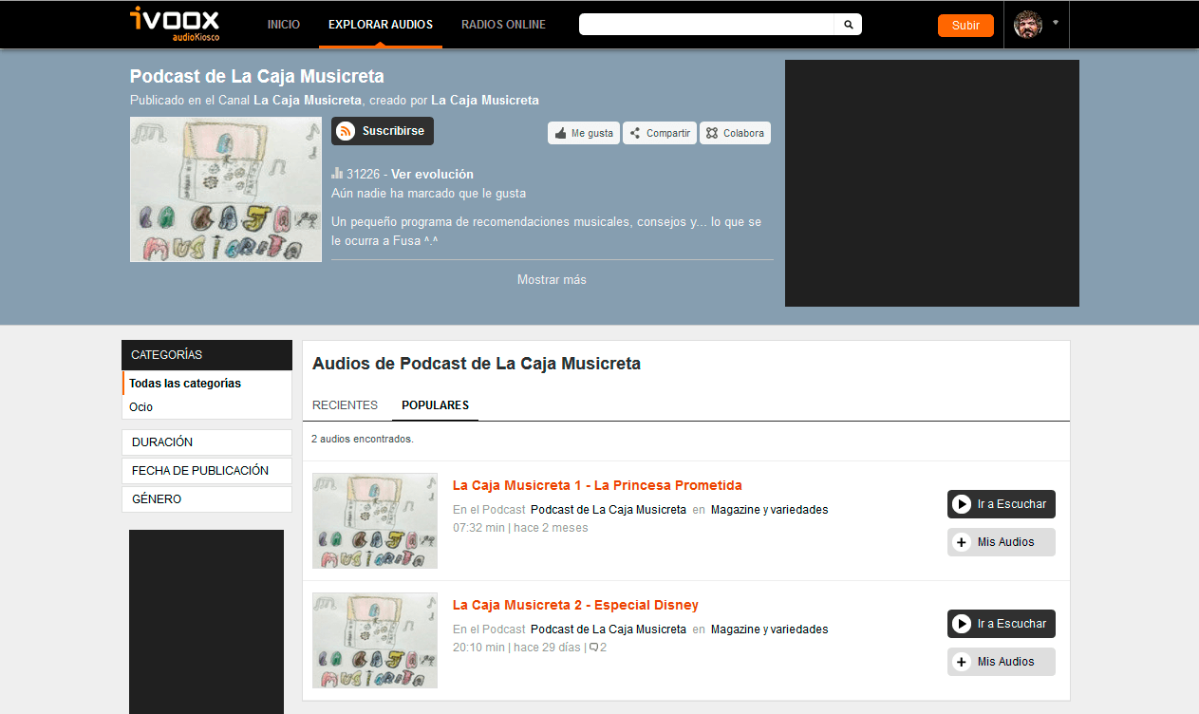Click the iVoox audioKiosco logo

click(x=175, y=24)
